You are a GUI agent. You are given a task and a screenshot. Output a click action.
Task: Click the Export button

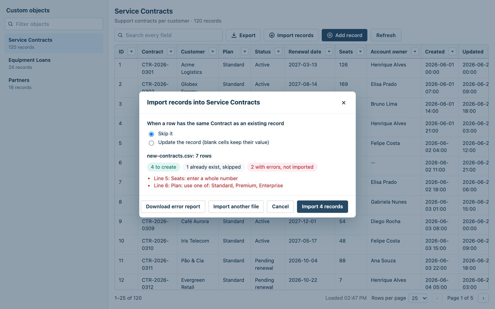(243, 35)
